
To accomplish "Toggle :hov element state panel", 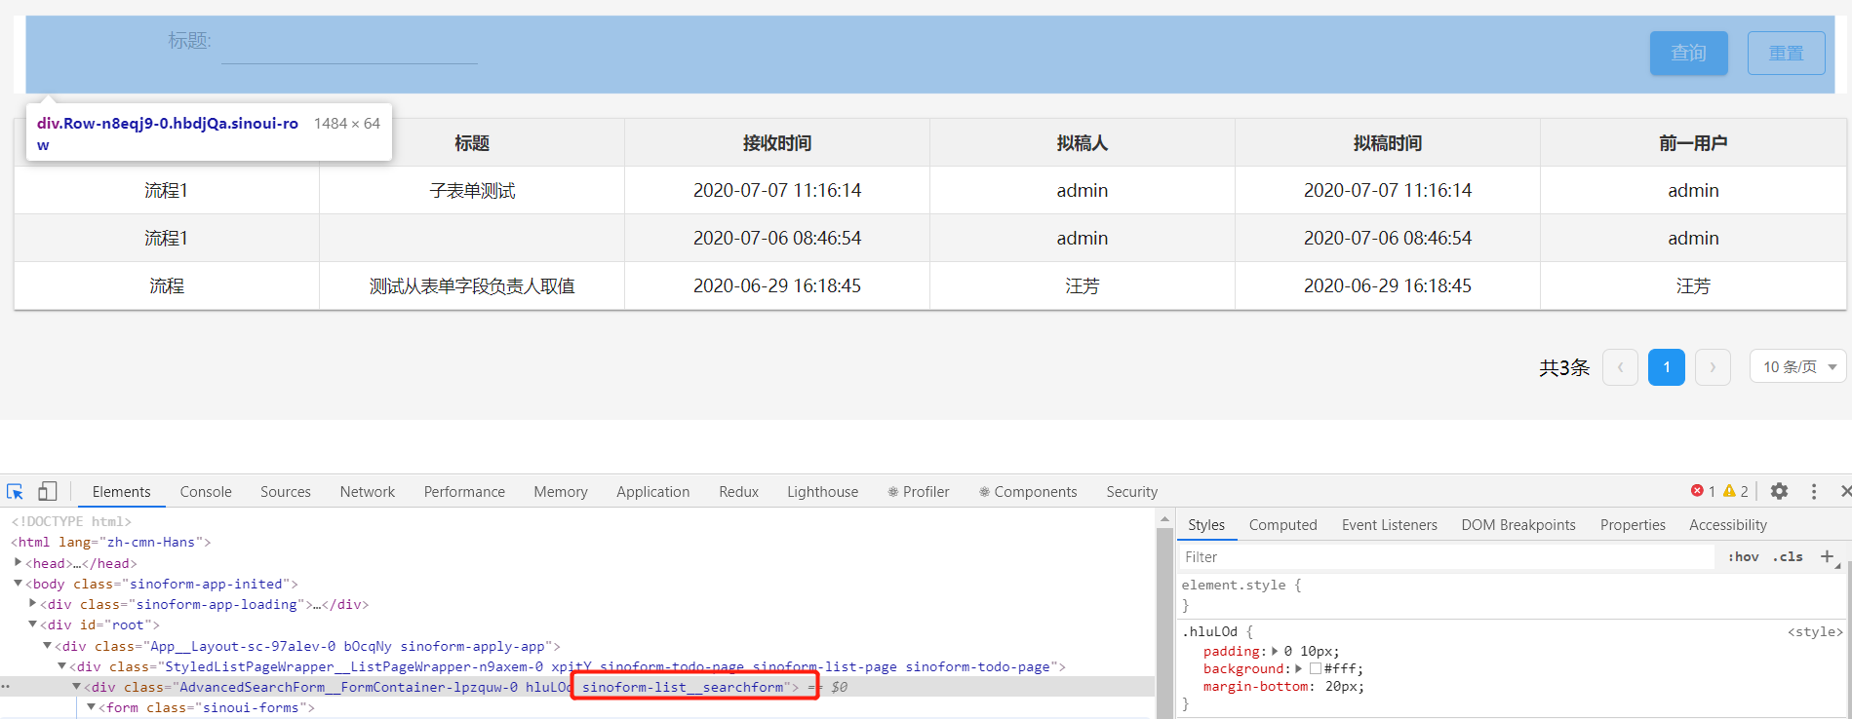I will coord(1743,557).
